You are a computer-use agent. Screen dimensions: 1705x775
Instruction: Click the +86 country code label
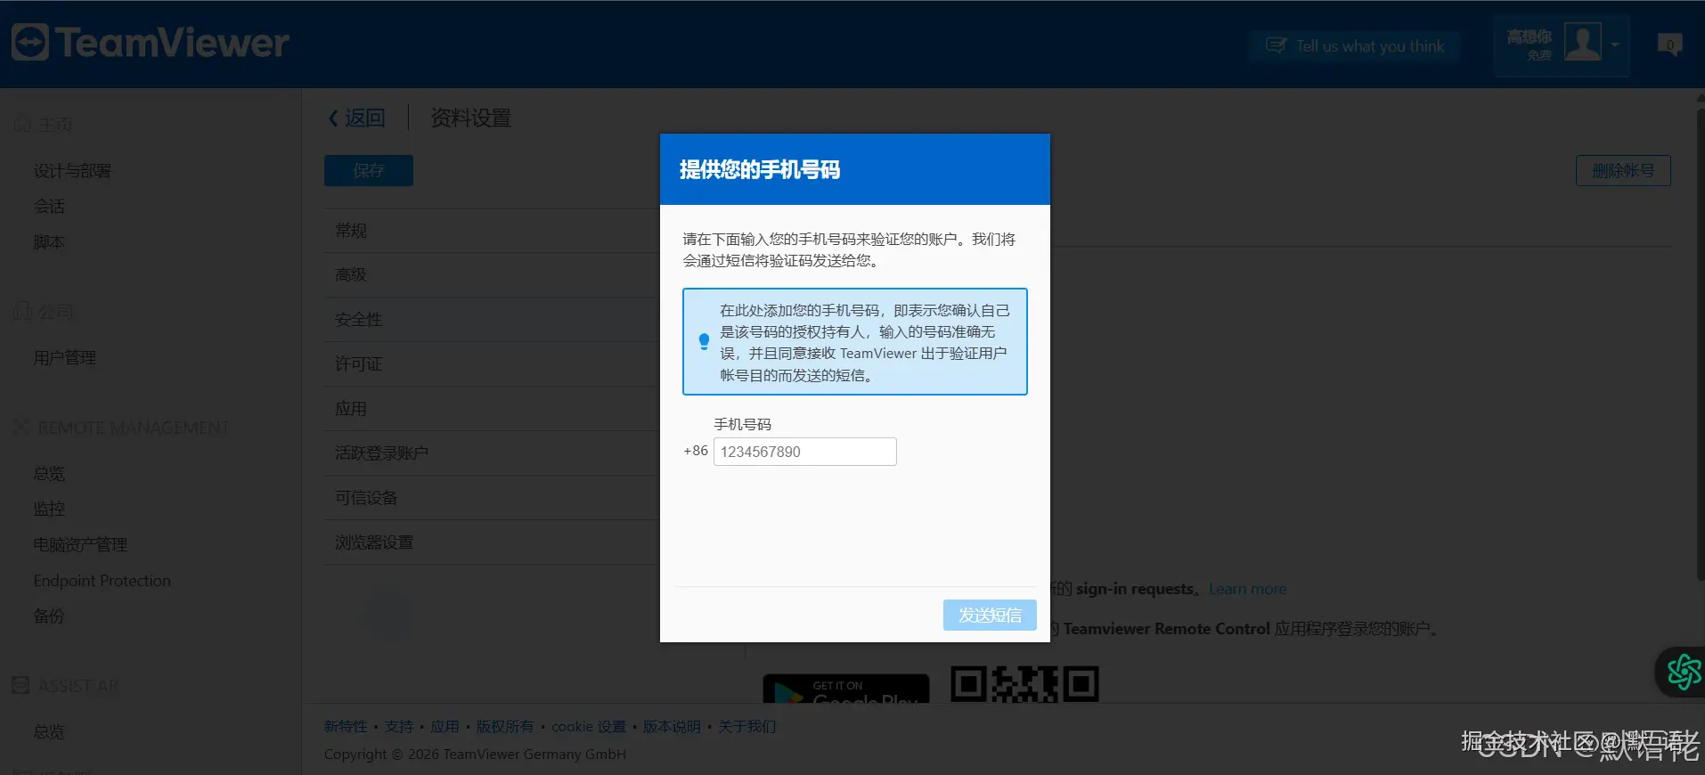pyautogui.click(x=696, y=451)
